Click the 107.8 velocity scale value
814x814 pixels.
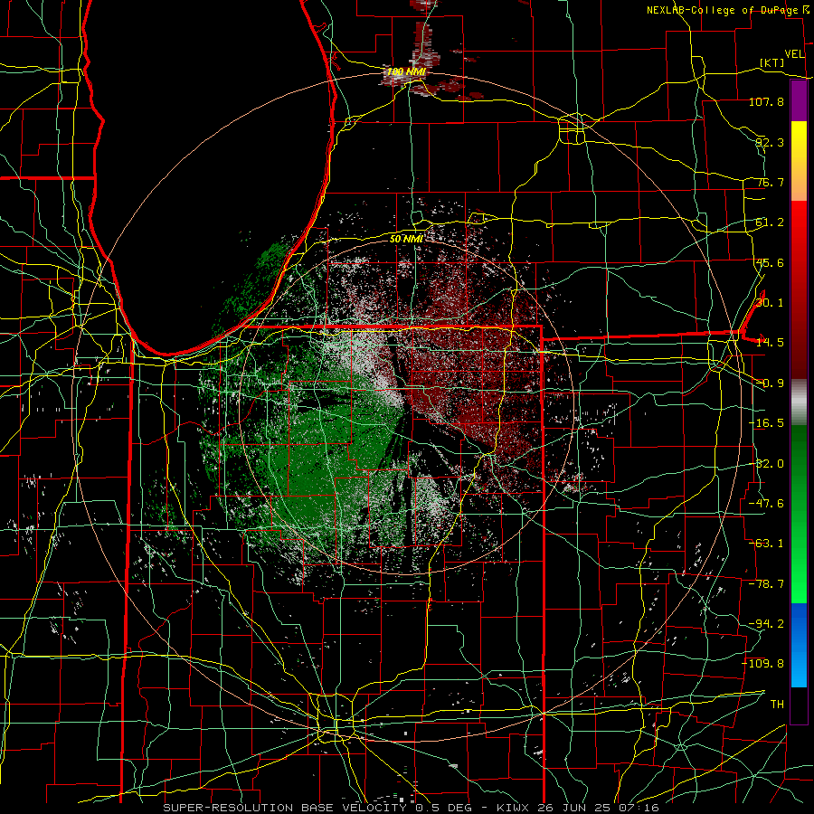(766, 101)
